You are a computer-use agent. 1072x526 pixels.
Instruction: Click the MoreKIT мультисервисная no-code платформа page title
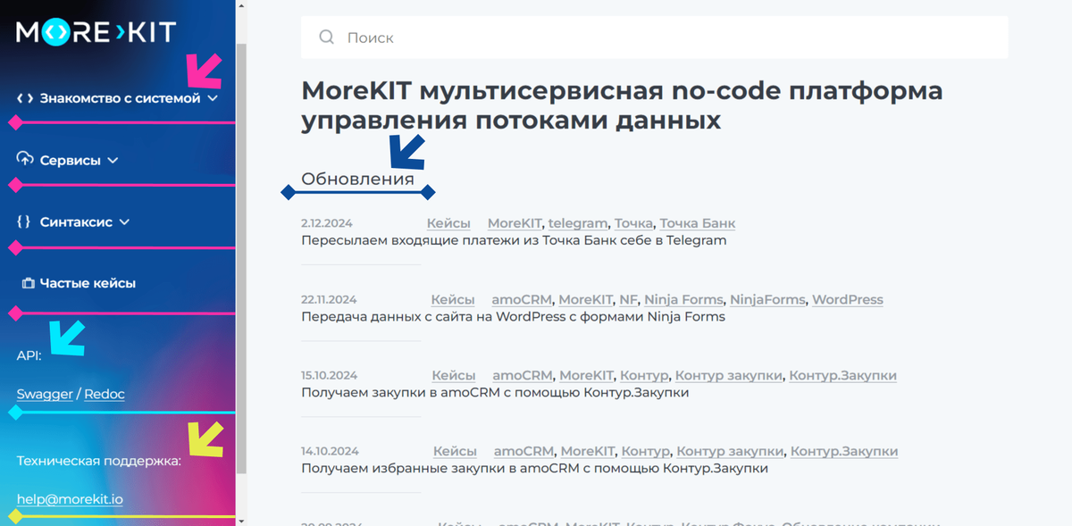622,105
